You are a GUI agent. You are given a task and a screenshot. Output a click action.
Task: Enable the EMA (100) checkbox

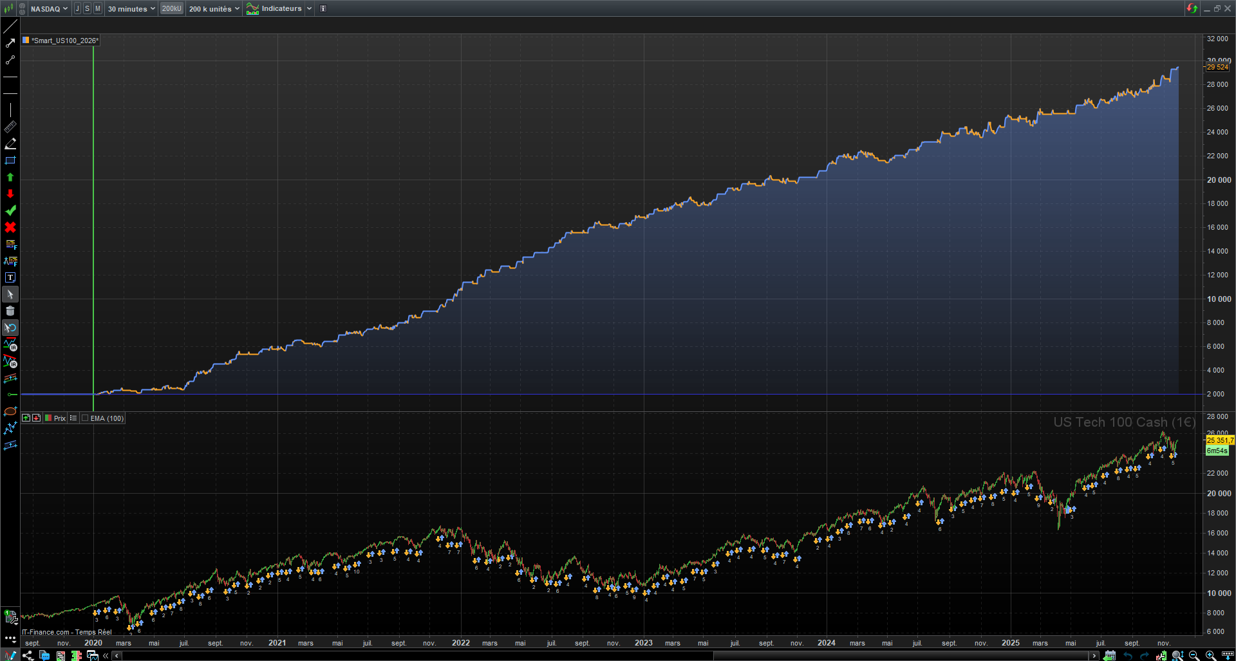coord(85,418)
